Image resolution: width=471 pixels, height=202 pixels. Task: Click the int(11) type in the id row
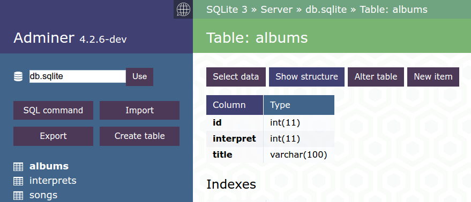coord(299,122)
